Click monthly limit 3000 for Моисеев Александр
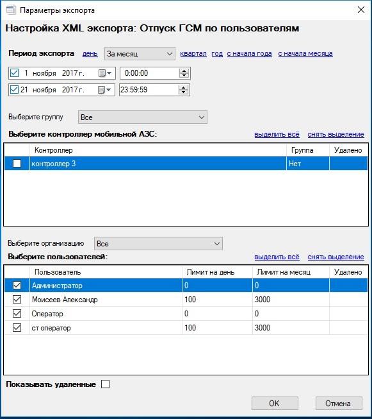Viewport: 372px width, 419px height. pos(291,299)
